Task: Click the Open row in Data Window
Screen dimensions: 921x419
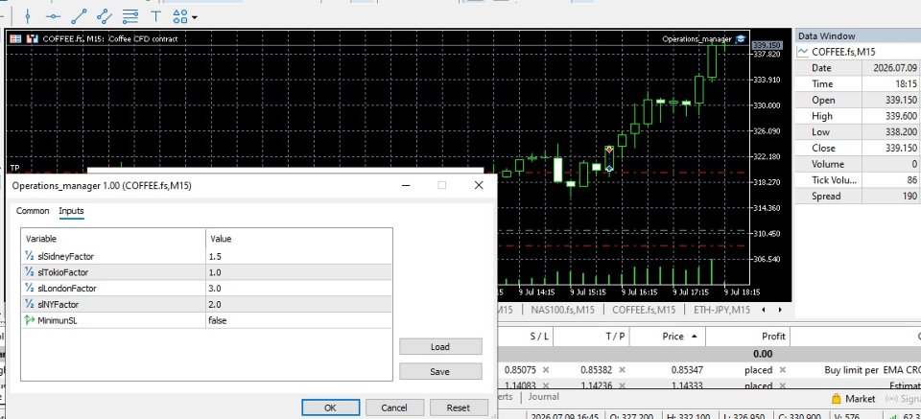Action: point(858,101)
